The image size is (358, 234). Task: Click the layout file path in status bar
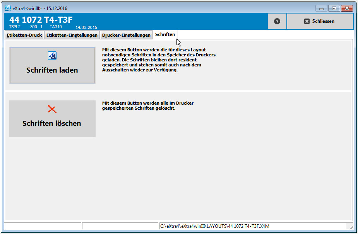pos(215,226)
